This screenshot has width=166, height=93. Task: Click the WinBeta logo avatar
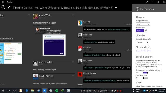pyautogui.click(x=80, y=23)
